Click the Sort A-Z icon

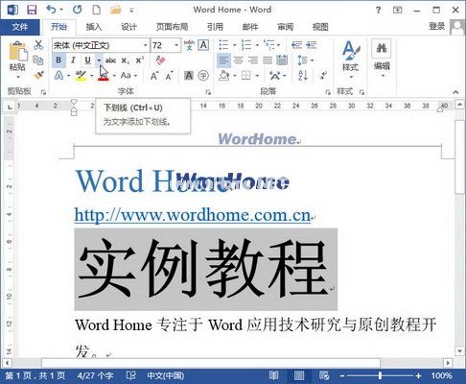pos(303,76)
